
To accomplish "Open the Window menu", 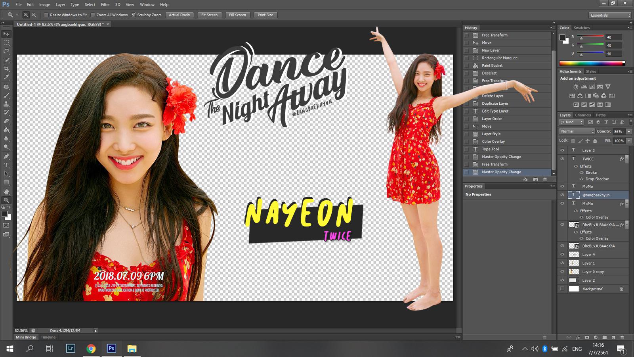I will (x=147, y=4).
